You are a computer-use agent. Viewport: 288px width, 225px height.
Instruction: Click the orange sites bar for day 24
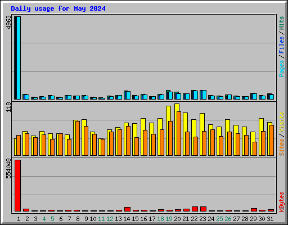coord(213,142)
